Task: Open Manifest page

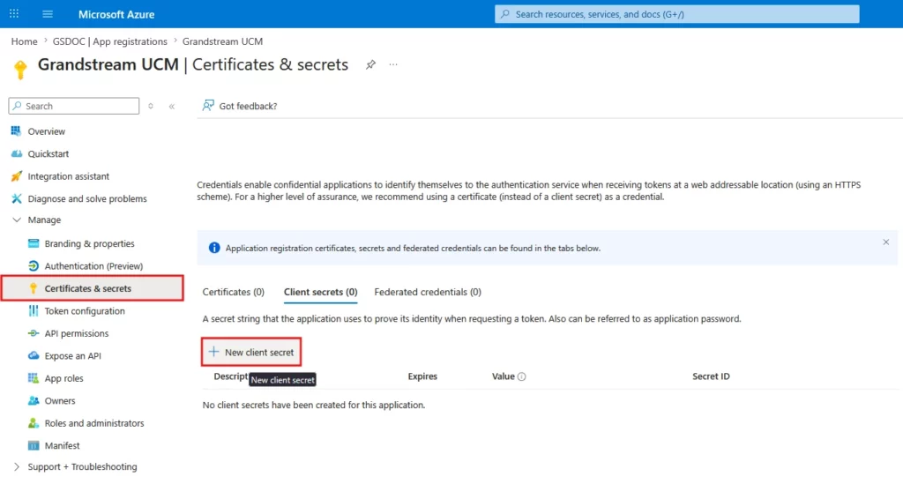Action: 63,445
